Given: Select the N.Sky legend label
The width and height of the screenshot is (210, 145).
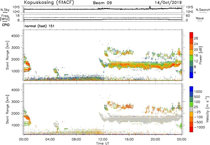Looking at the screenshot, I should pos(5,10).
